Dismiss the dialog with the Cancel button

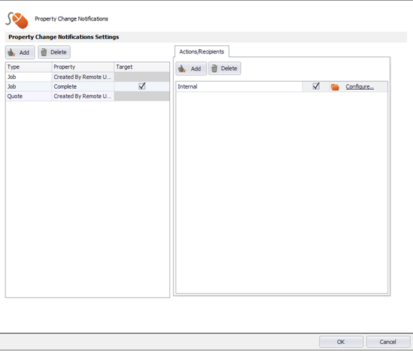pyautogui.click(x=388, y=342)
